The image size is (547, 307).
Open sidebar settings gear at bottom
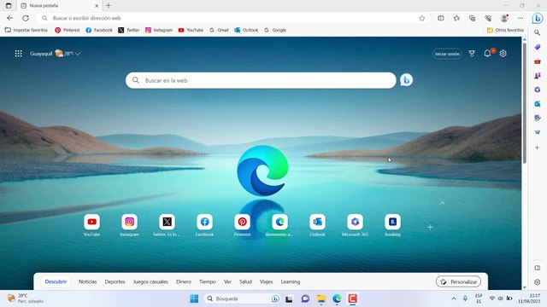pos(538,282)
